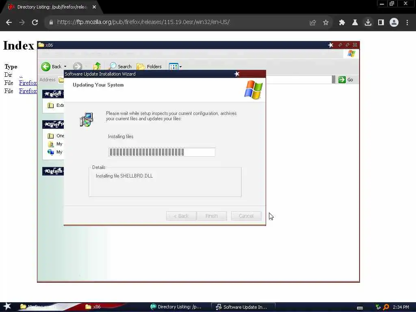Screen dimensions: 416x312
Task: Click the first Firefox file link
Action: (x=28, y=83)
